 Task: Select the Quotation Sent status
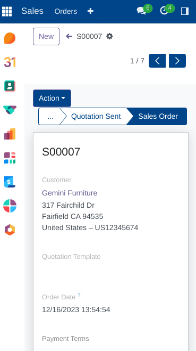click(x=96, y=117)
